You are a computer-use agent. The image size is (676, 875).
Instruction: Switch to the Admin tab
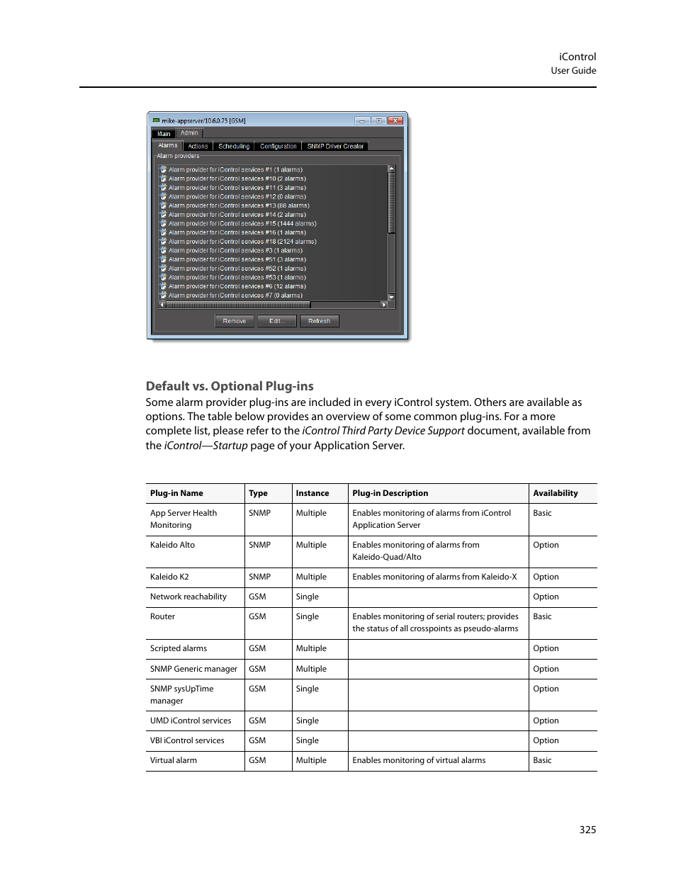[x=189, y=132]
